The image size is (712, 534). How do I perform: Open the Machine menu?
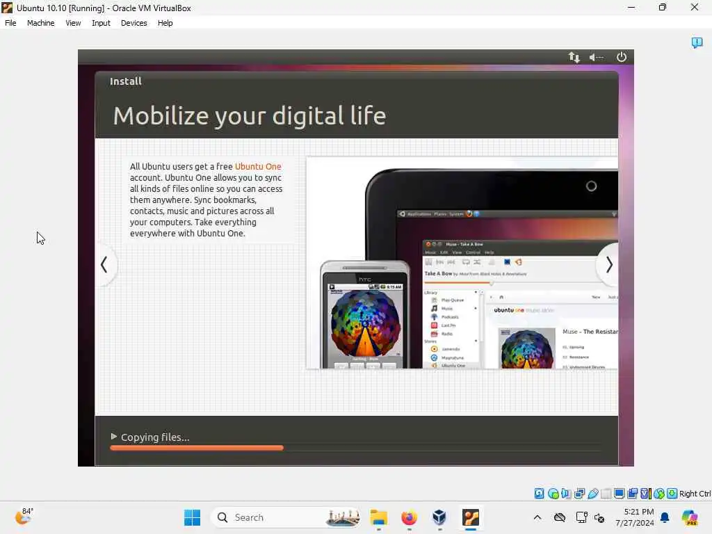click(40, 23)
